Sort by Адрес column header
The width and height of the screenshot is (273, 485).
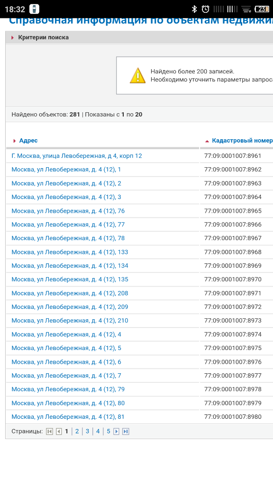tap(28, 140)
